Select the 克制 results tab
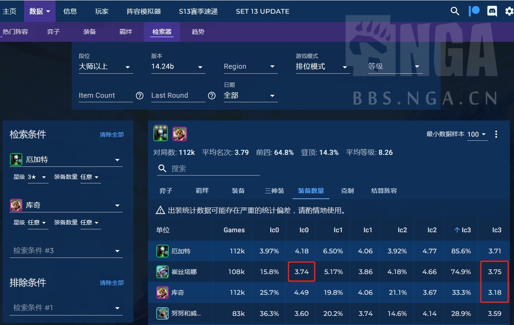The height and width of the screenshot is (325, 514). 347,191
